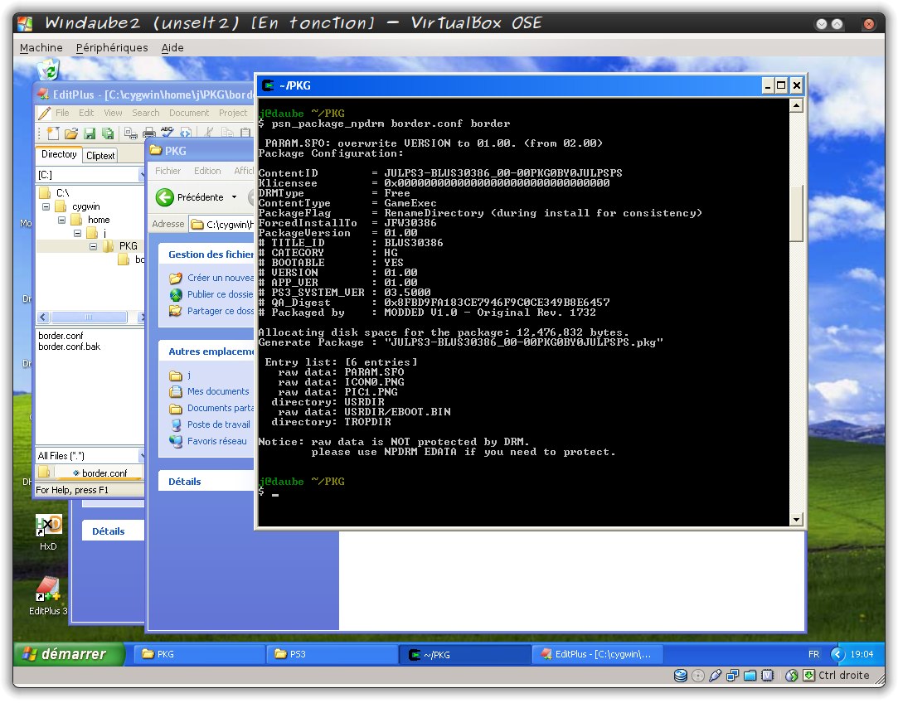Show hidden system tray icons arrow
This screenshot has width=898, height=703.
pos(837,654)
